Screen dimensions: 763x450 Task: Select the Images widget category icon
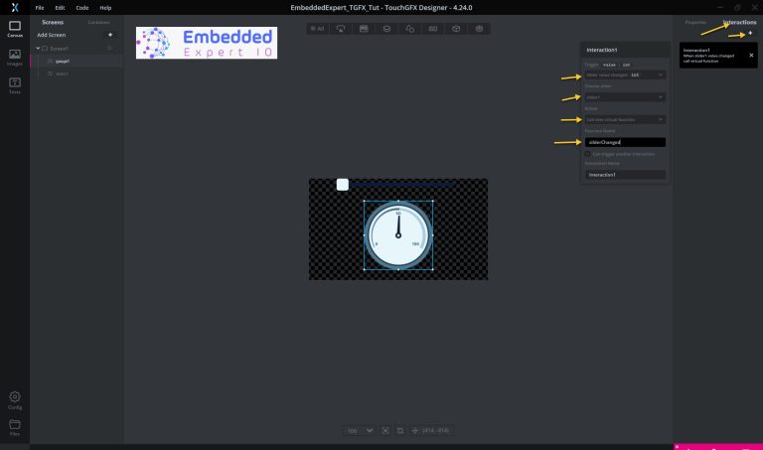[364, 29]
